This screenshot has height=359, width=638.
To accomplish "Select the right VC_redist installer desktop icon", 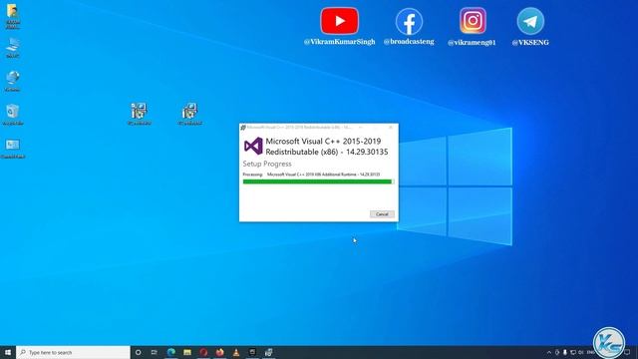I will click(190, 114).
